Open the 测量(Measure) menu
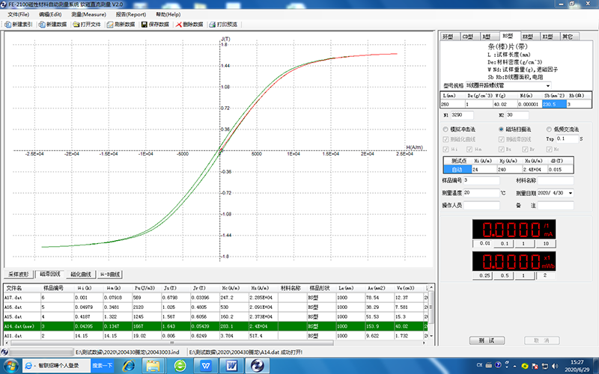This screenshot has width=599, height=374. point(88,14)
